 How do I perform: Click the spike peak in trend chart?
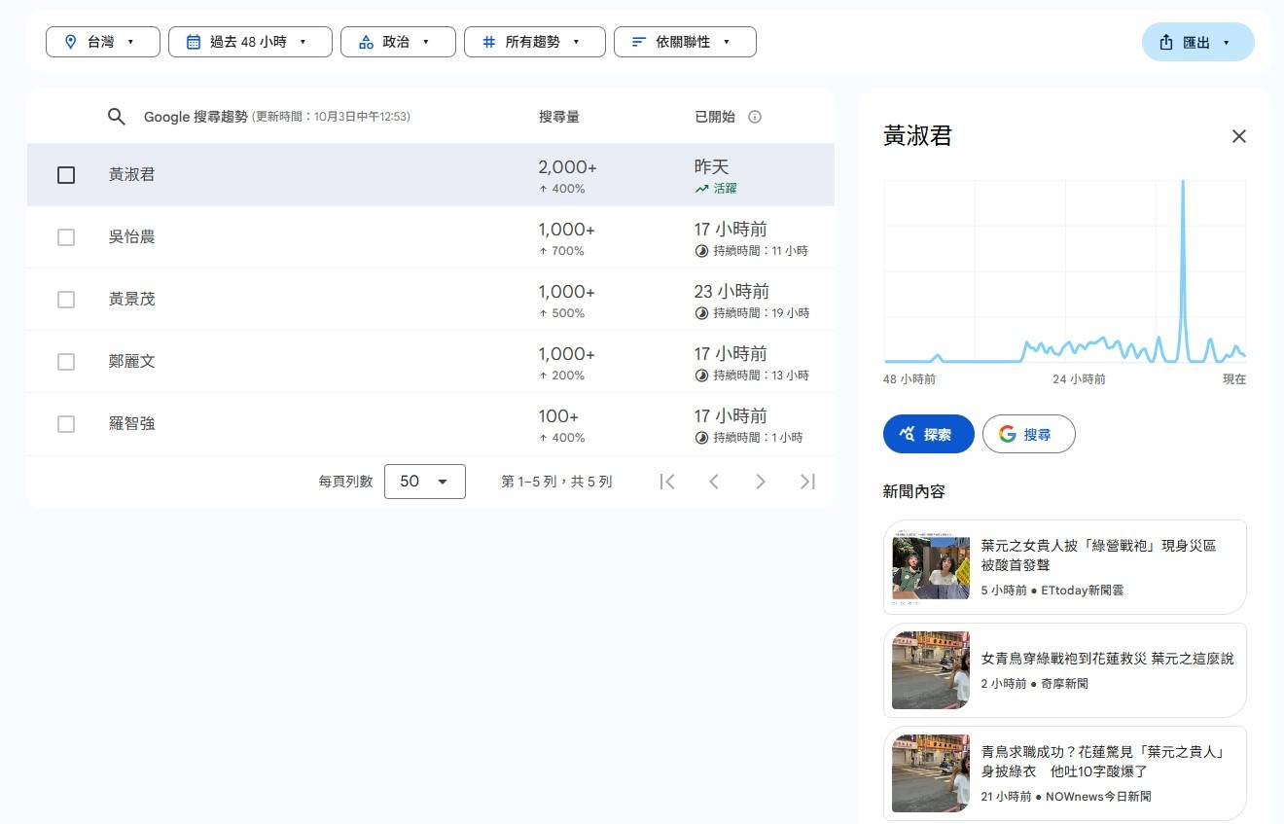coord(1183,183)
